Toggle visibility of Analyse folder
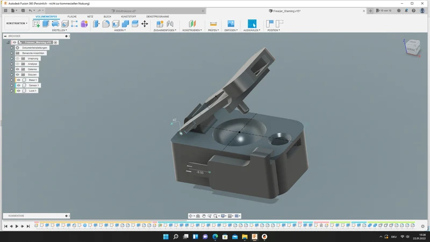Viewport: 430px width, 242px height. click(18, 63)
